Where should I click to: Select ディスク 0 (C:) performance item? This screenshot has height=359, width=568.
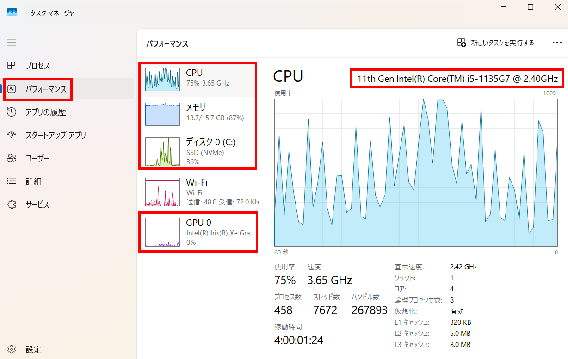[199, 151]
